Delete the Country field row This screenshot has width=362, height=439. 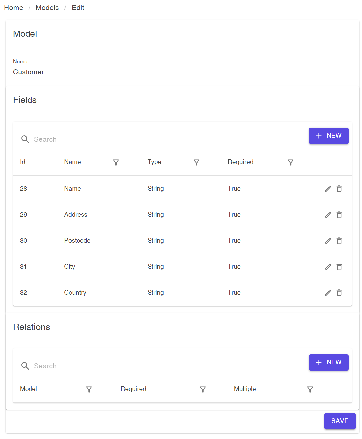[339, 293]
